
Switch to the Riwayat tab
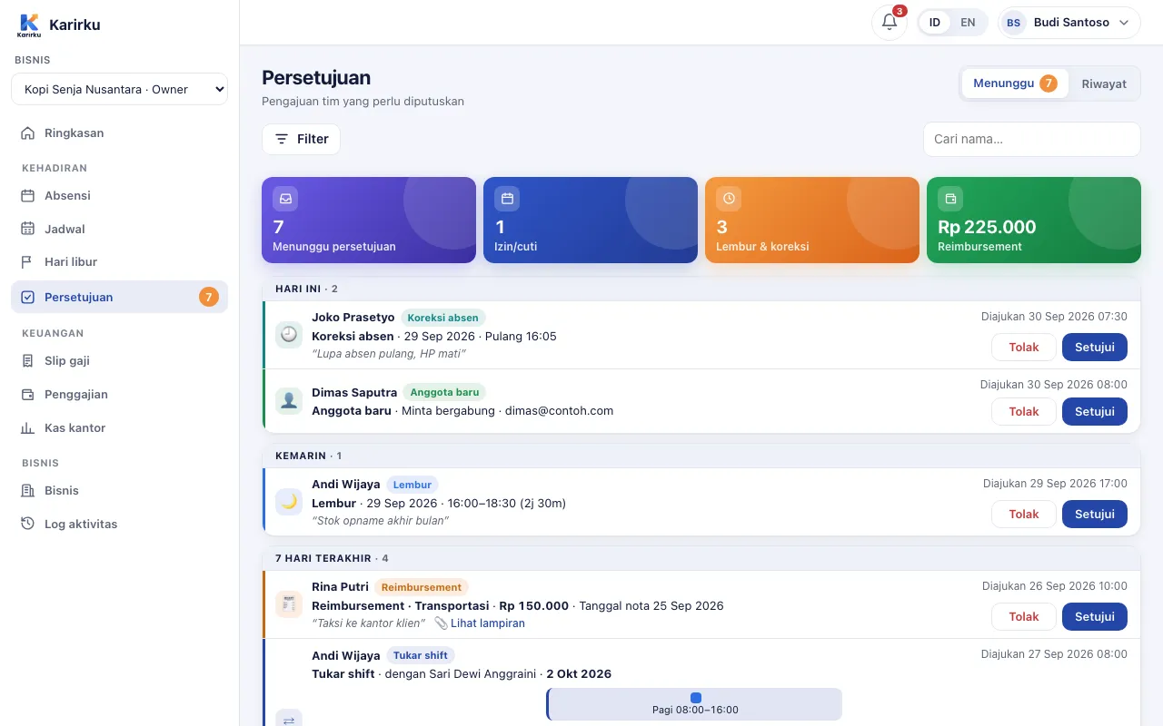[1104, 83]
